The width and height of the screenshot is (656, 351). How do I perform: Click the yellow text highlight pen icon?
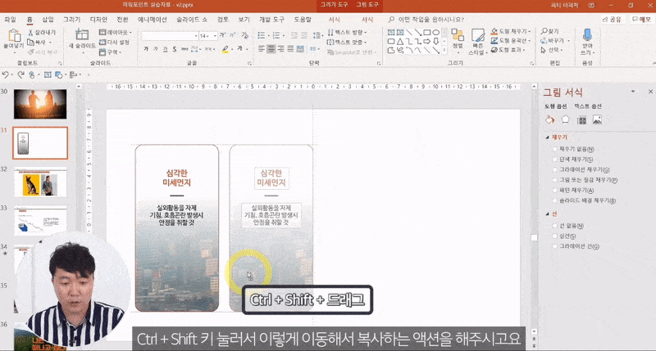225,49
